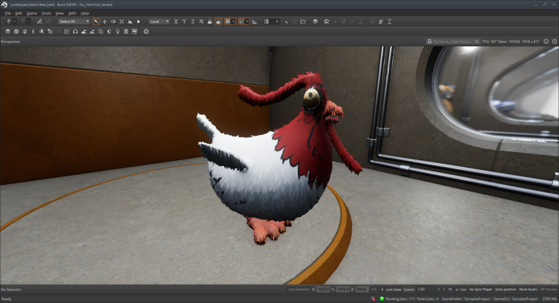Click the Play button in the toolbar
559x303 pixels.
139,21
